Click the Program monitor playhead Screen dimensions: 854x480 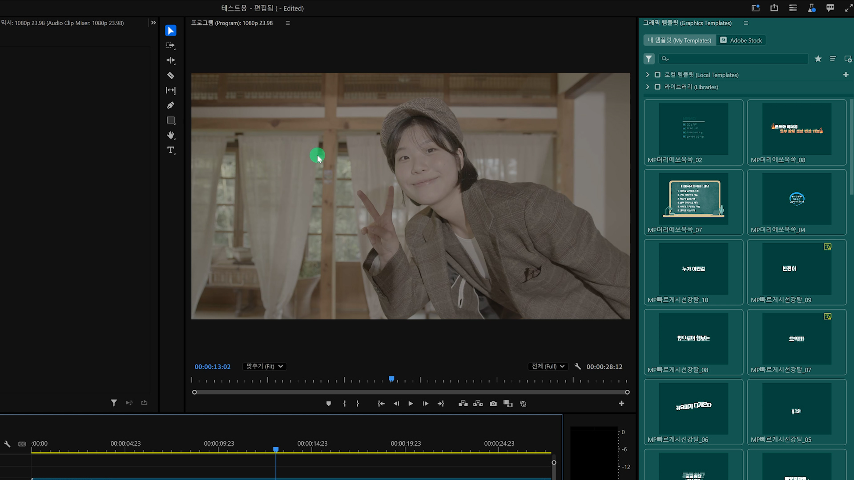pyautogui.click(x=391, y=379)
